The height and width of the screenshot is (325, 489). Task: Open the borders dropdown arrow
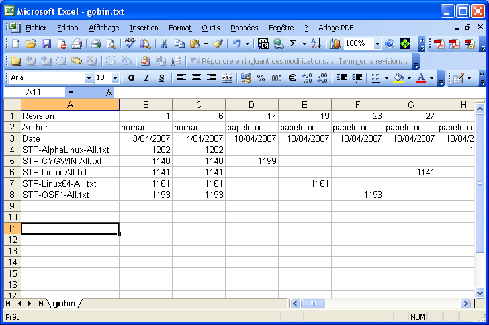pos(386,78)
